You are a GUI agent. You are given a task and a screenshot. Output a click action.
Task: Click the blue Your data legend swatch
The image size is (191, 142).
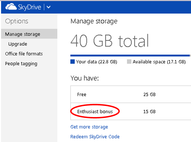[x=73, y=62]
